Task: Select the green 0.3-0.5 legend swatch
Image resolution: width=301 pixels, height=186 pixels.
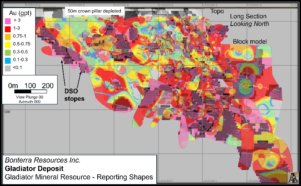Action: tap(7, 52)
